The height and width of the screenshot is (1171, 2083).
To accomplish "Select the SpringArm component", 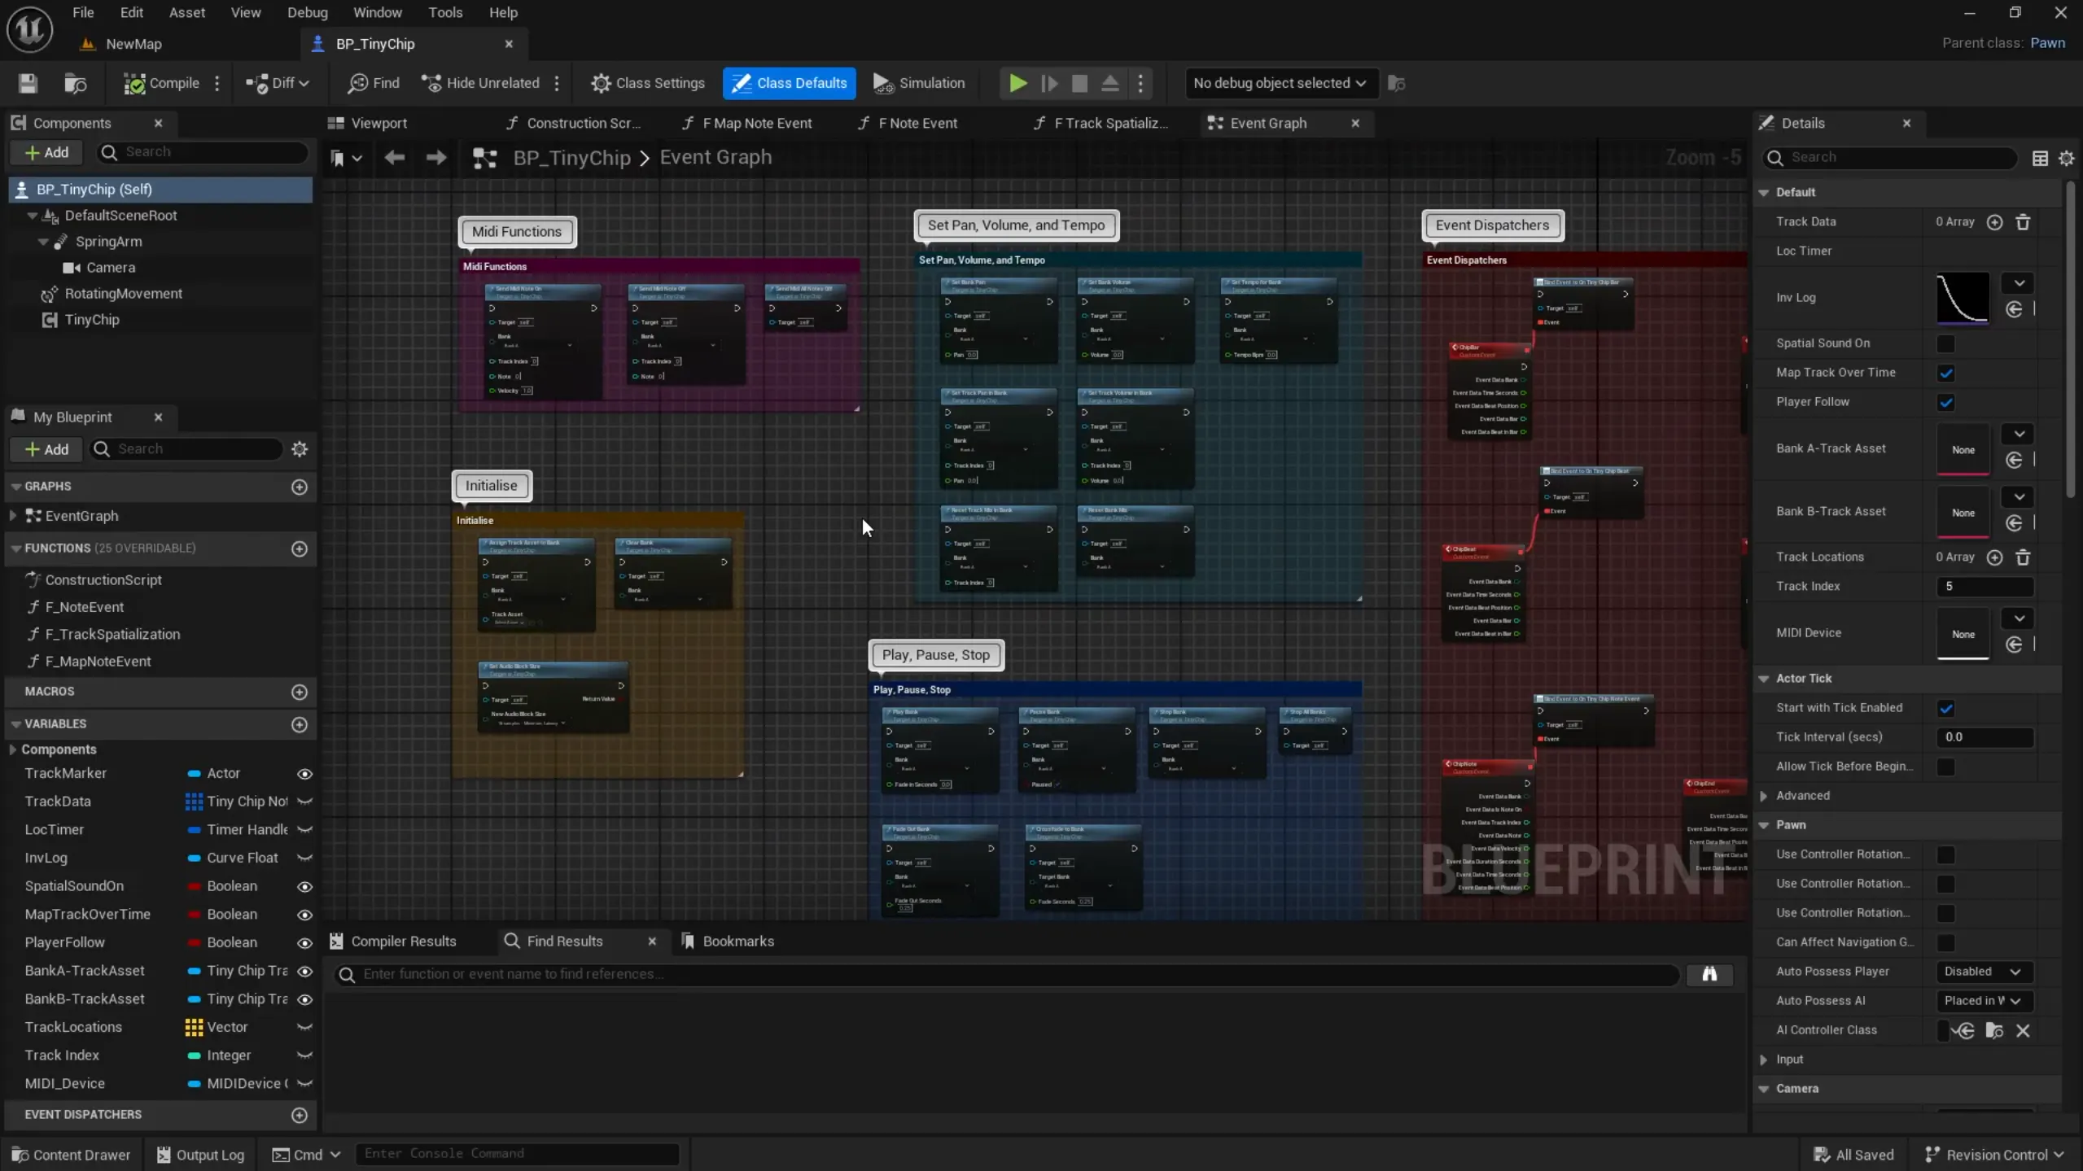I will pyautogui.click(x=108, y=242).
